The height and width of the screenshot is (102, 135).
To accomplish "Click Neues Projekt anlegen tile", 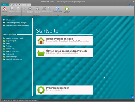I will [x=65, y=41].
